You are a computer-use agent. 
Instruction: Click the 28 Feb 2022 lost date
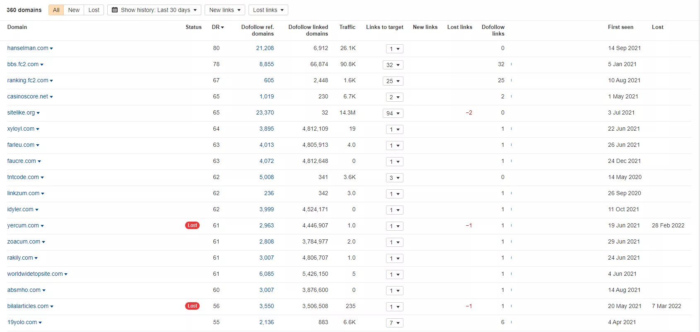click(668, 226)
